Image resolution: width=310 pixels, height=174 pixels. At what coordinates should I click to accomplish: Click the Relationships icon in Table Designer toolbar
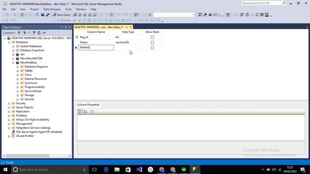(242, 15)
